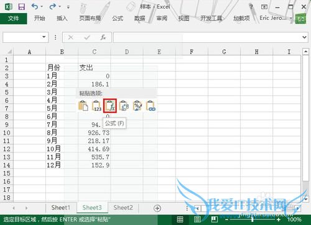311x225 pixels.
Task: Select column F header
Action: [192, 52]
